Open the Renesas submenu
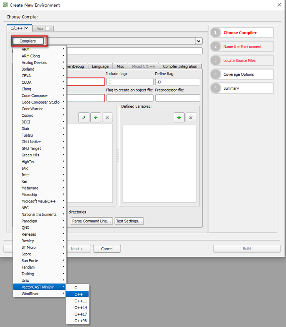This screenshot has height=327, width=286. [x=40, y=234]
